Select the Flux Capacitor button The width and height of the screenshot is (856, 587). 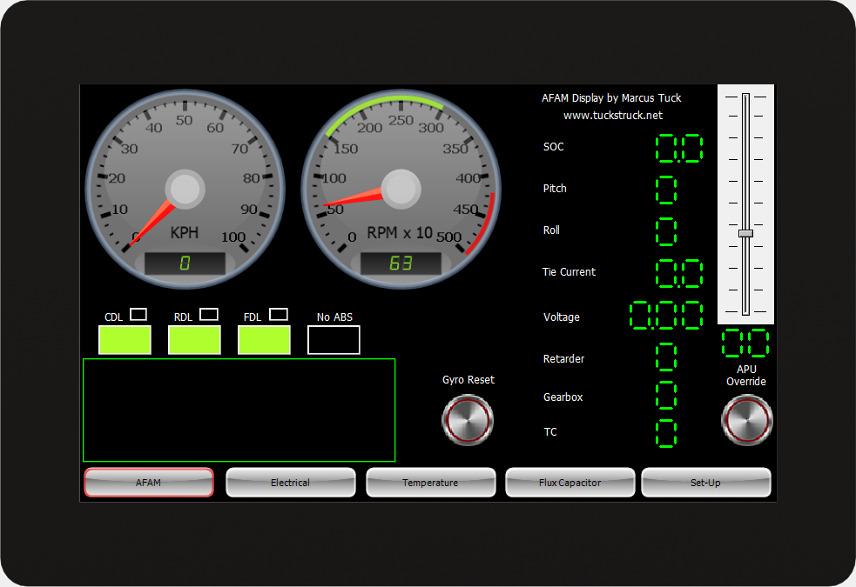pos(570,483)
